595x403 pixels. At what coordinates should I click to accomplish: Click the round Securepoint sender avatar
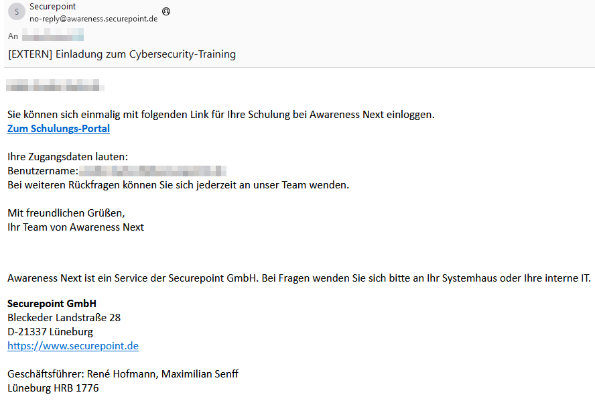[16, 12]
